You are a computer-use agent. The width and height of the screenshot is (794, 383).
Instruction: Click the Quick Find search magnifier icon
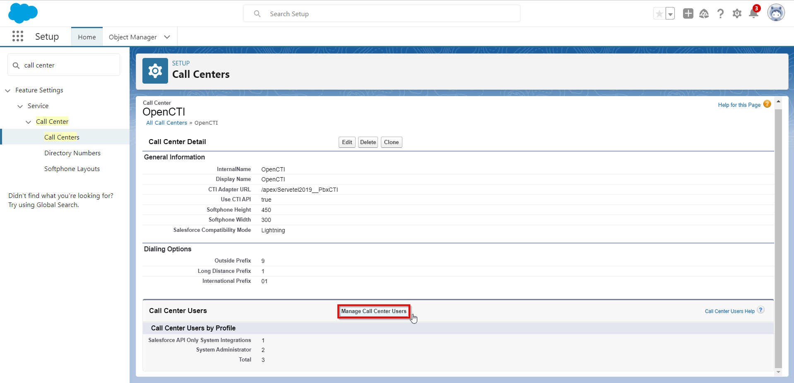click(x=16, y=65)
